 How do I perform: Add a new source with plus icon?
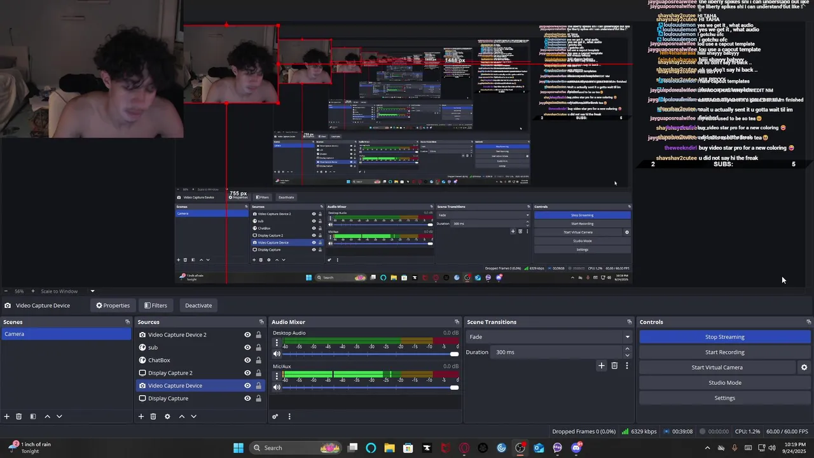(141, 417)
